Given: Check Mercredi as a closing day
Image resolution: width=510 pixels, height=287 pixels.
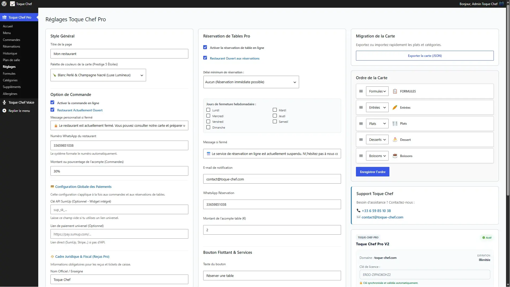Looking at the screenshot, I should pos(208,116).
